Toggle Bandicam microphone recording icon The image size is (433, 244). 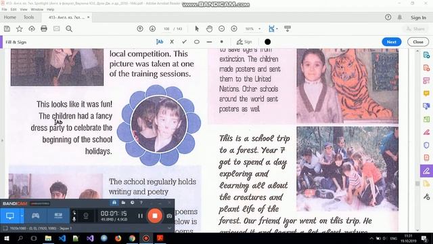pos(74,219)
